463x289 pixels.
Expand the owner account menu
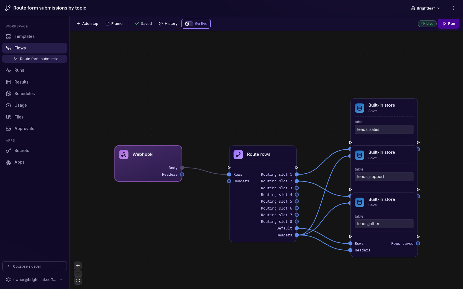pyautogui.click(x=34, y=279)
